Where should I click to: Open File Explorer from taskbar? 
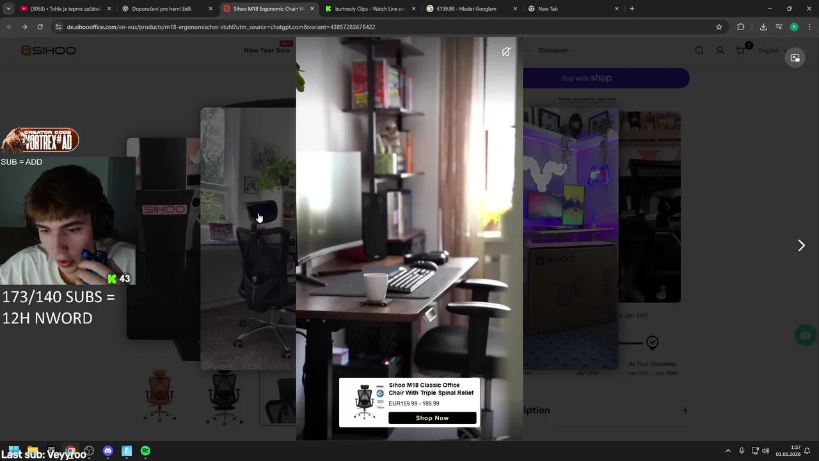tap(33, 451)
